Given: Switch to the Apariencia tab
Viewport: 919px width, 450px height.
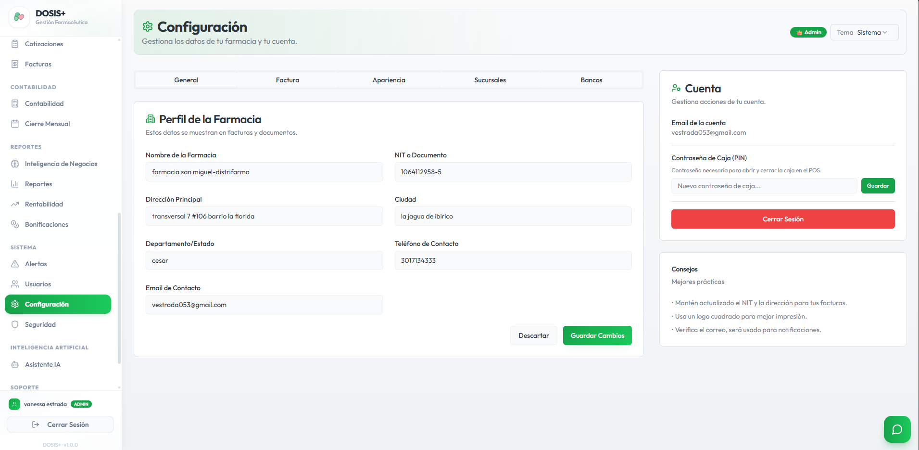Looking at the screenshot, I should click(x=389, y=80).
